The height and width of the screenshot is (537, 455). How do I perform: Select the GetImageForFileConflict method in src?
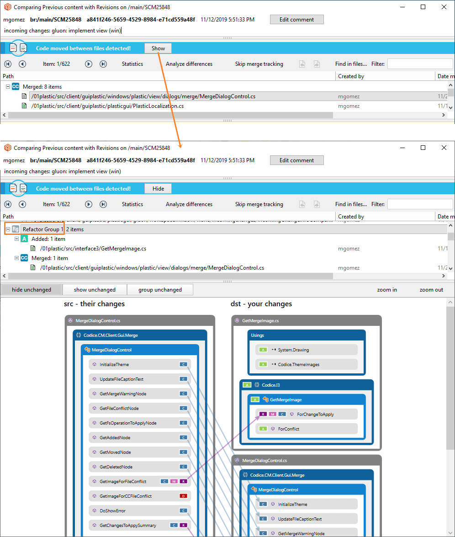(x=139, y=482)
